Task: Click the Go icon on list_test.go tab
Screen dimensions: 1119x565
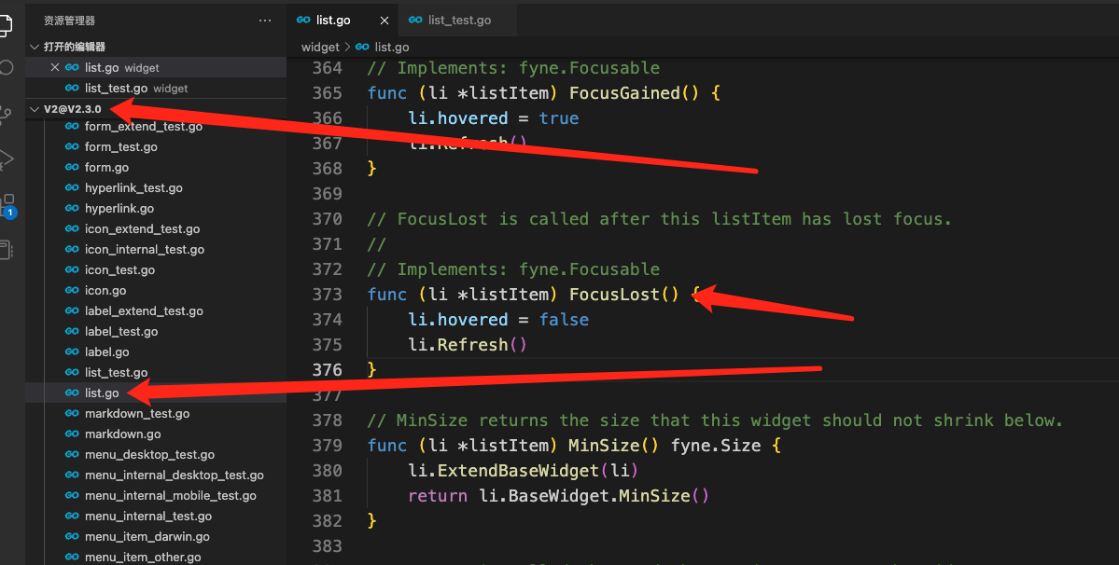Action: [x=415, y=20]
